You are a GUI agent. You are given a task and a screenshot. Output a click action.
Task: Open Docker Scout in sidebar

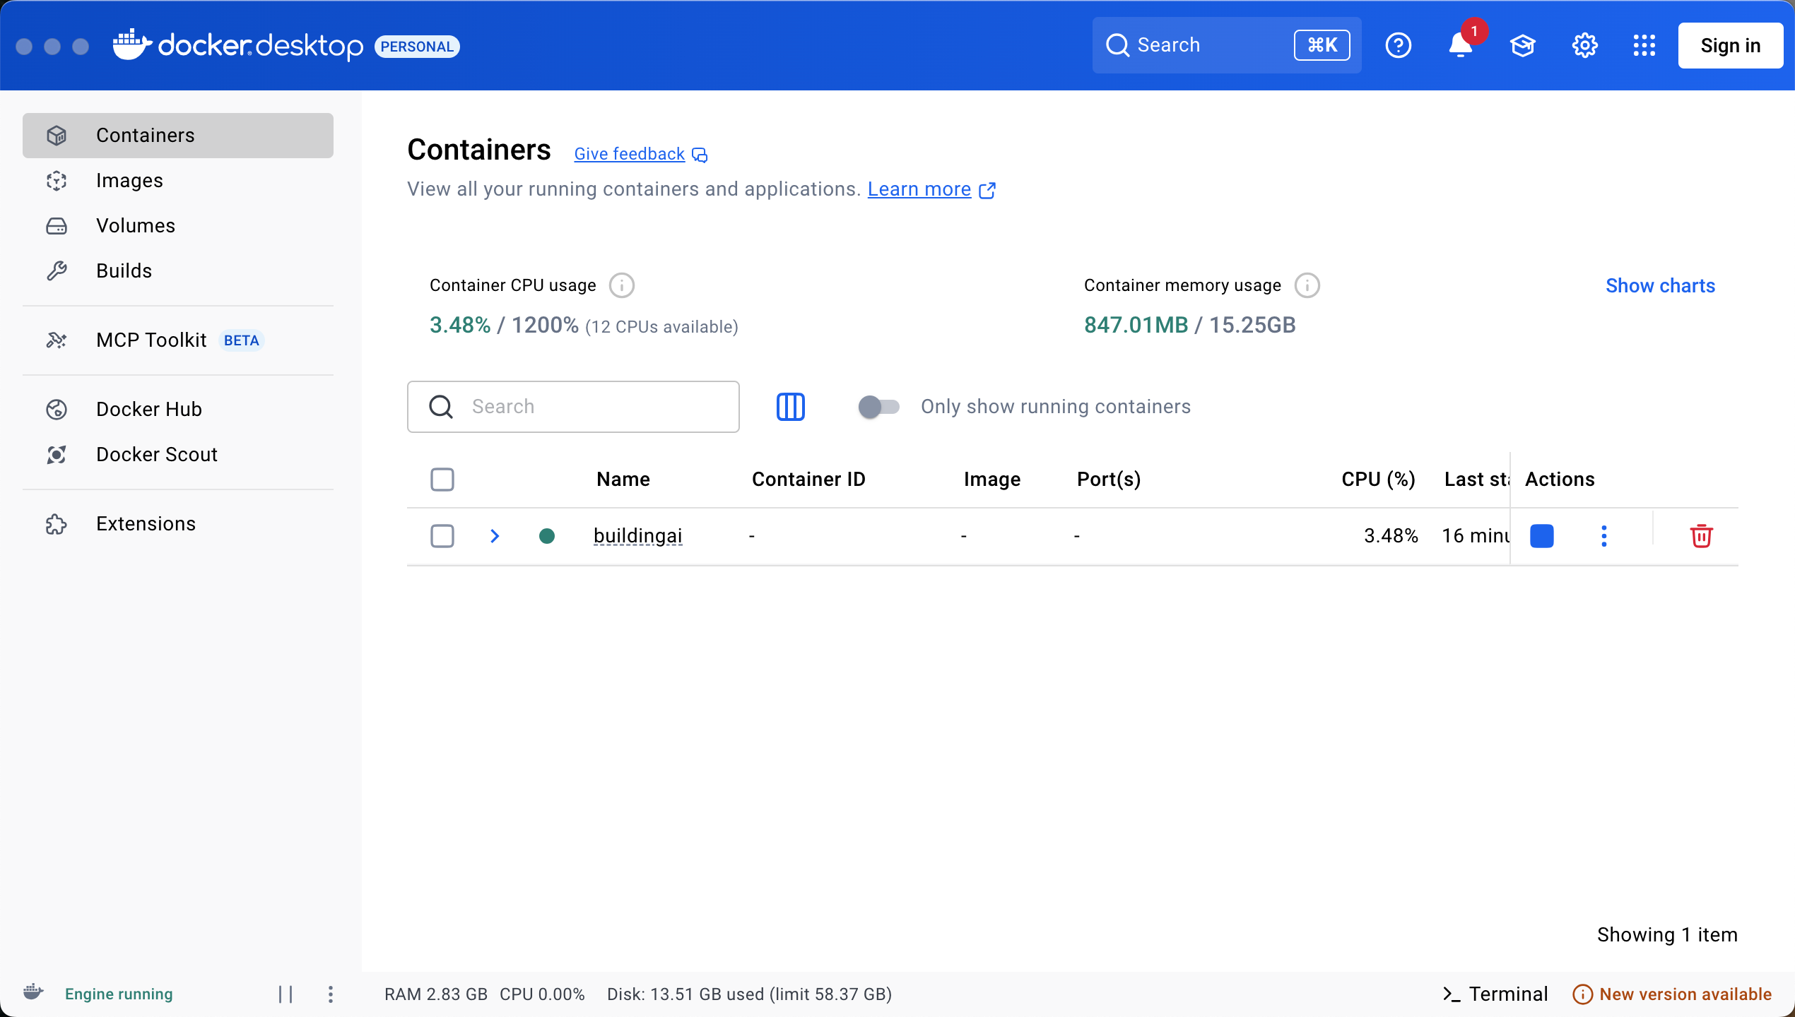(x=178, y=455)
